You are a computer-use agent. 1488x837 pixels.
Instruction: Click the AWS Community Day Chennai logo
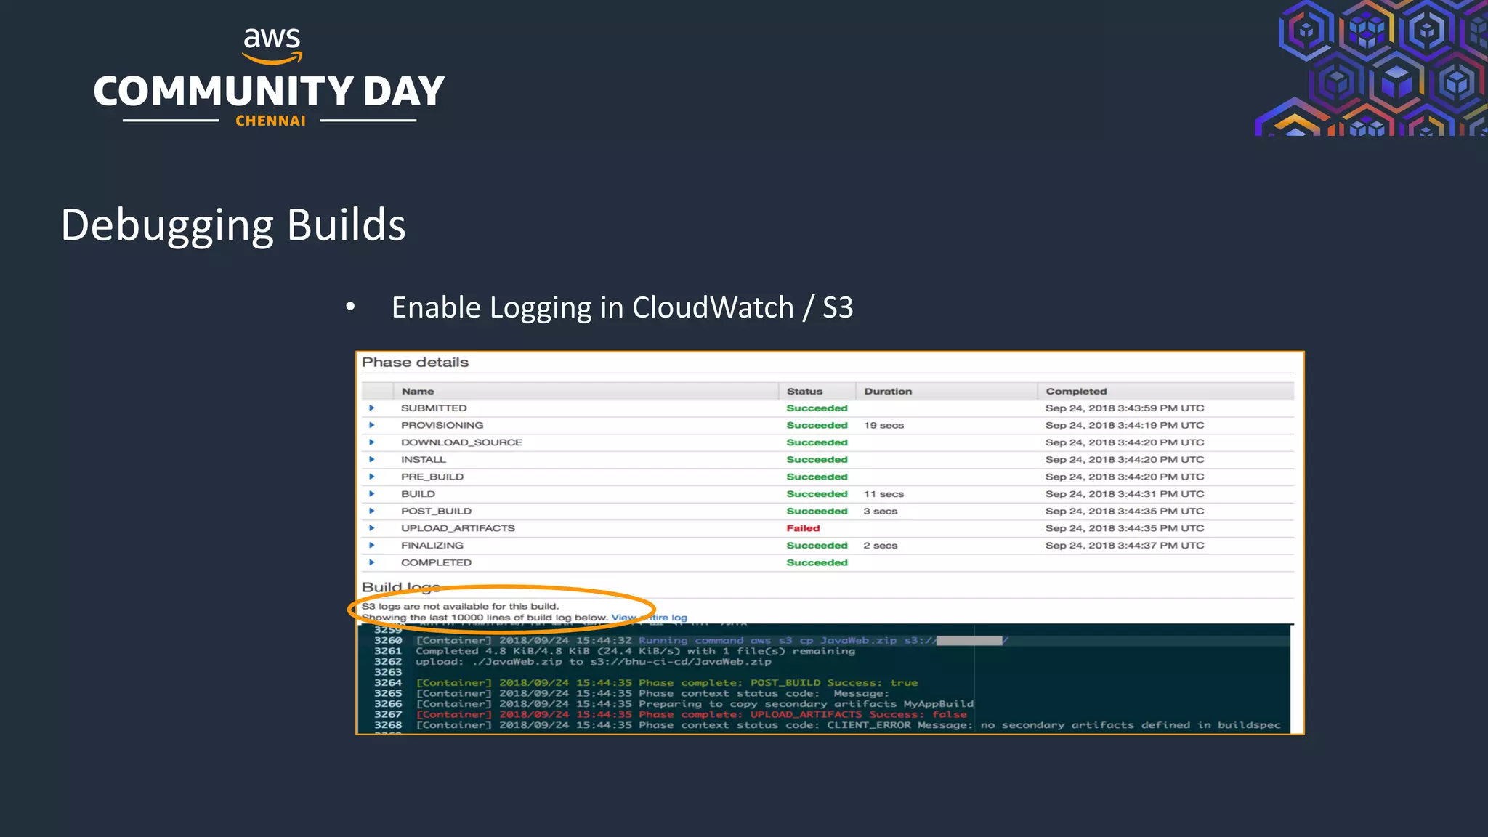pos(270,77)
